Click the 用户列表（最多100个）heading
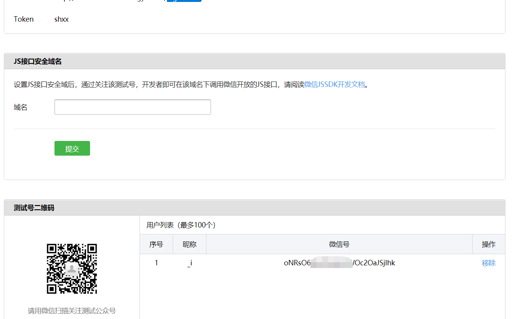The width and height of the screenshot is (524, 319). 181,225
